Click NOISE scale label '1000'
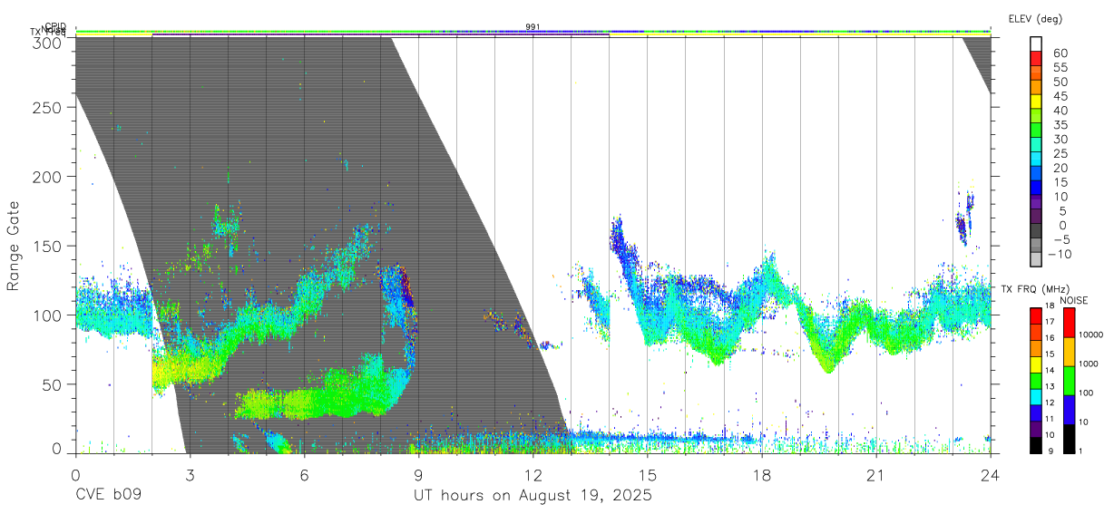 (x=1089, y=364)
